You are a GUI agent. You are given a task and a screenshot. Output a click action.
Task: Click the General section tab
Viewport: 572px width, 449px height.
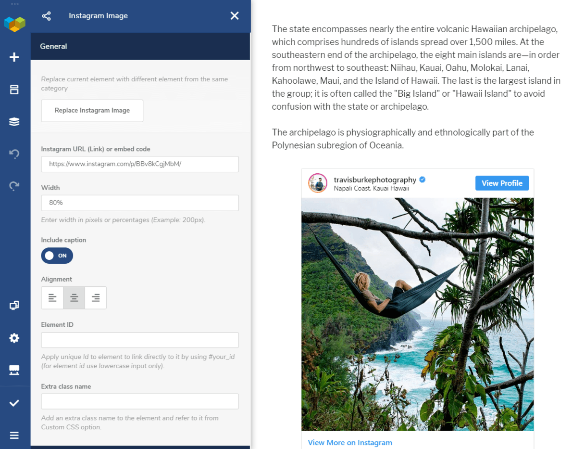point(53,46)
